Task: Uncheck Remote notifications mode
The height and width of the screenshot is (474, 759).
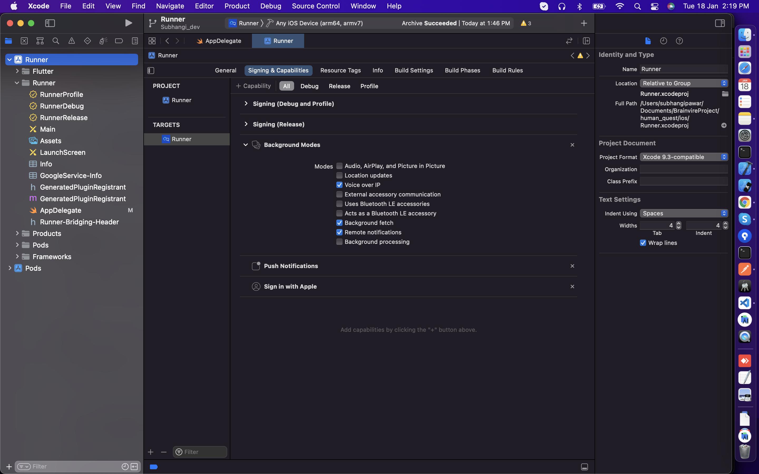Action: tap(339, 232)
